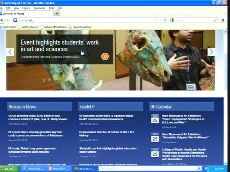
Task: Open Heipp named director article
Action: (106, 134)
